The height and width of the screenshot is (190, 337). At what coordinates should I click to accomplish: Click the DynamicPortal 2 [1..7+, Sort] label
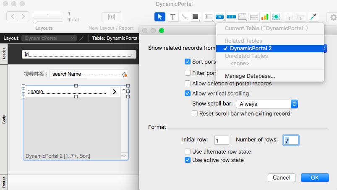(58, 156)
